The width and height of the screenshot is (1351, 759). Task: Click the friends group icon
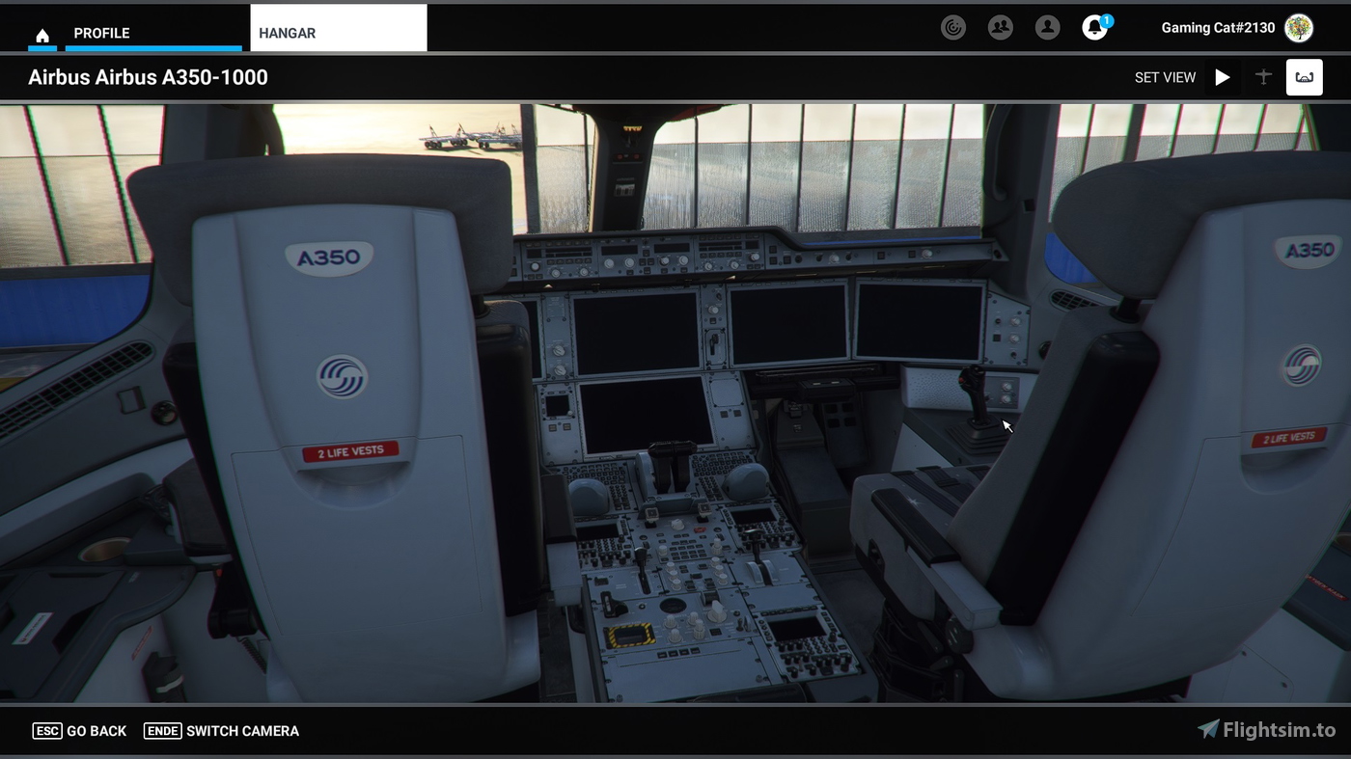(x=1000, y=27)
